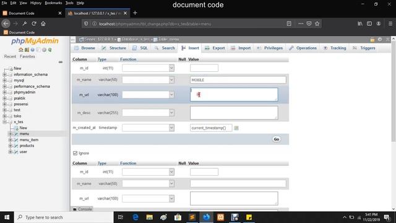
Task: Click the Go button
Action: point(277,139)
